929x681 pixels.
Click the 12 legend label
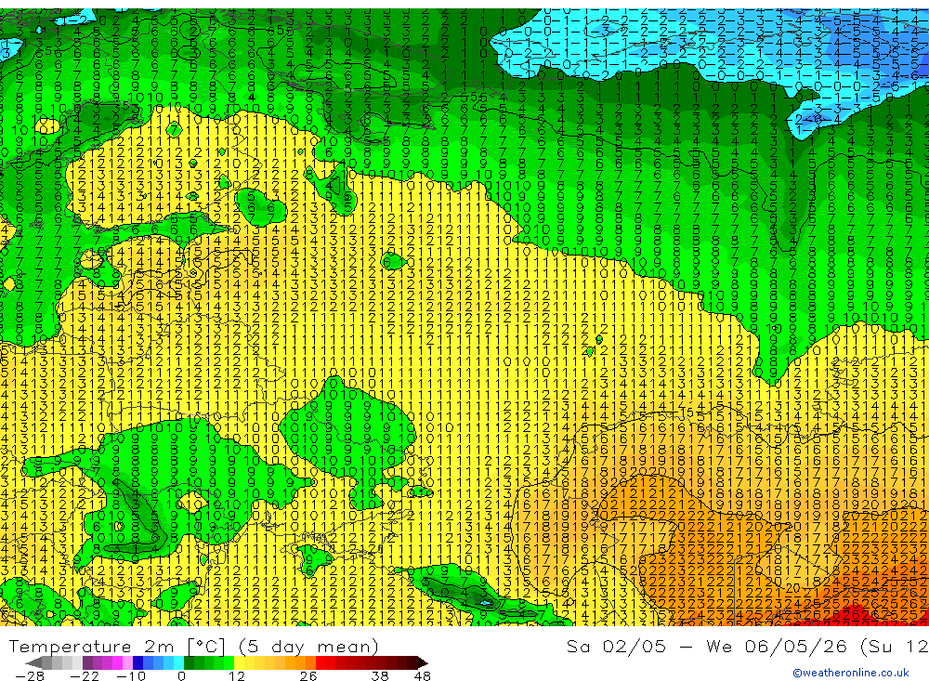coord(237,676)
